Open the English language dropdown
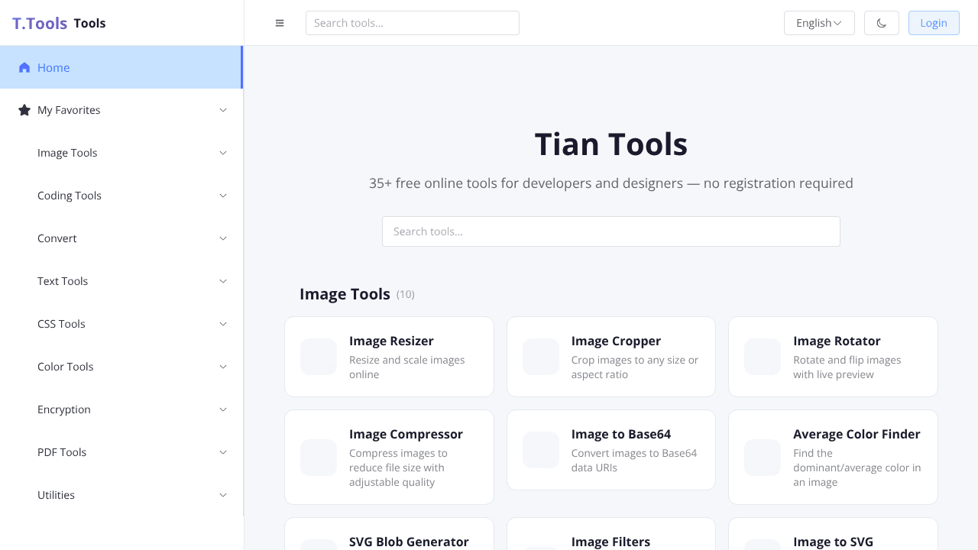This screenshot has width=978, height=550. coord(819,23)
